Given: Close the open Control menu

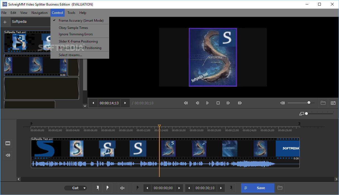Looking at the screenshot, I should (x=57, y=13).
